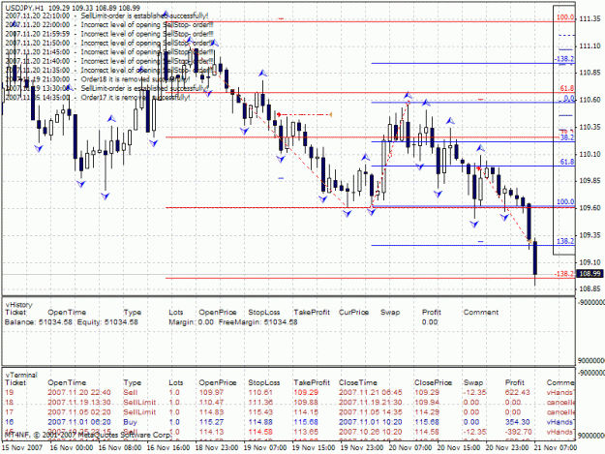Click the horizontal red dash-dot order line
This screenshot has height=454, width=605.
[305, 114]
